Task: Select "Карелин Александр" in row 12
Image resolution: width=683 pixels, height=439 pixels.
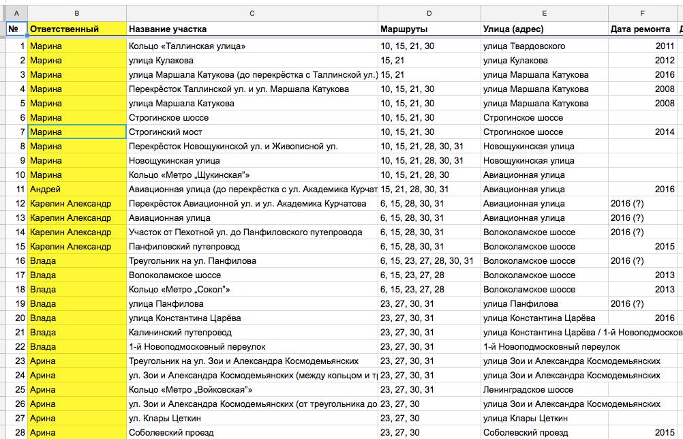Action: [x=76, y=203]
